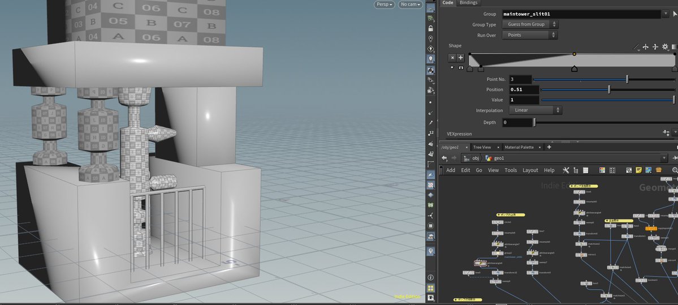The height and width of the screenshot is (305, 678).
Task: Open the node color palette icon
Action: (x=602, y=170)
